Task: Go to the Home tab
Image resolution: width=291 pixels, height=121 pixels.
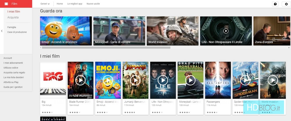Action: click(60, 4)
